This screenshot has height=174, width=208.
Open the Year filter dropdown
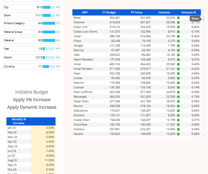[32, 49]
